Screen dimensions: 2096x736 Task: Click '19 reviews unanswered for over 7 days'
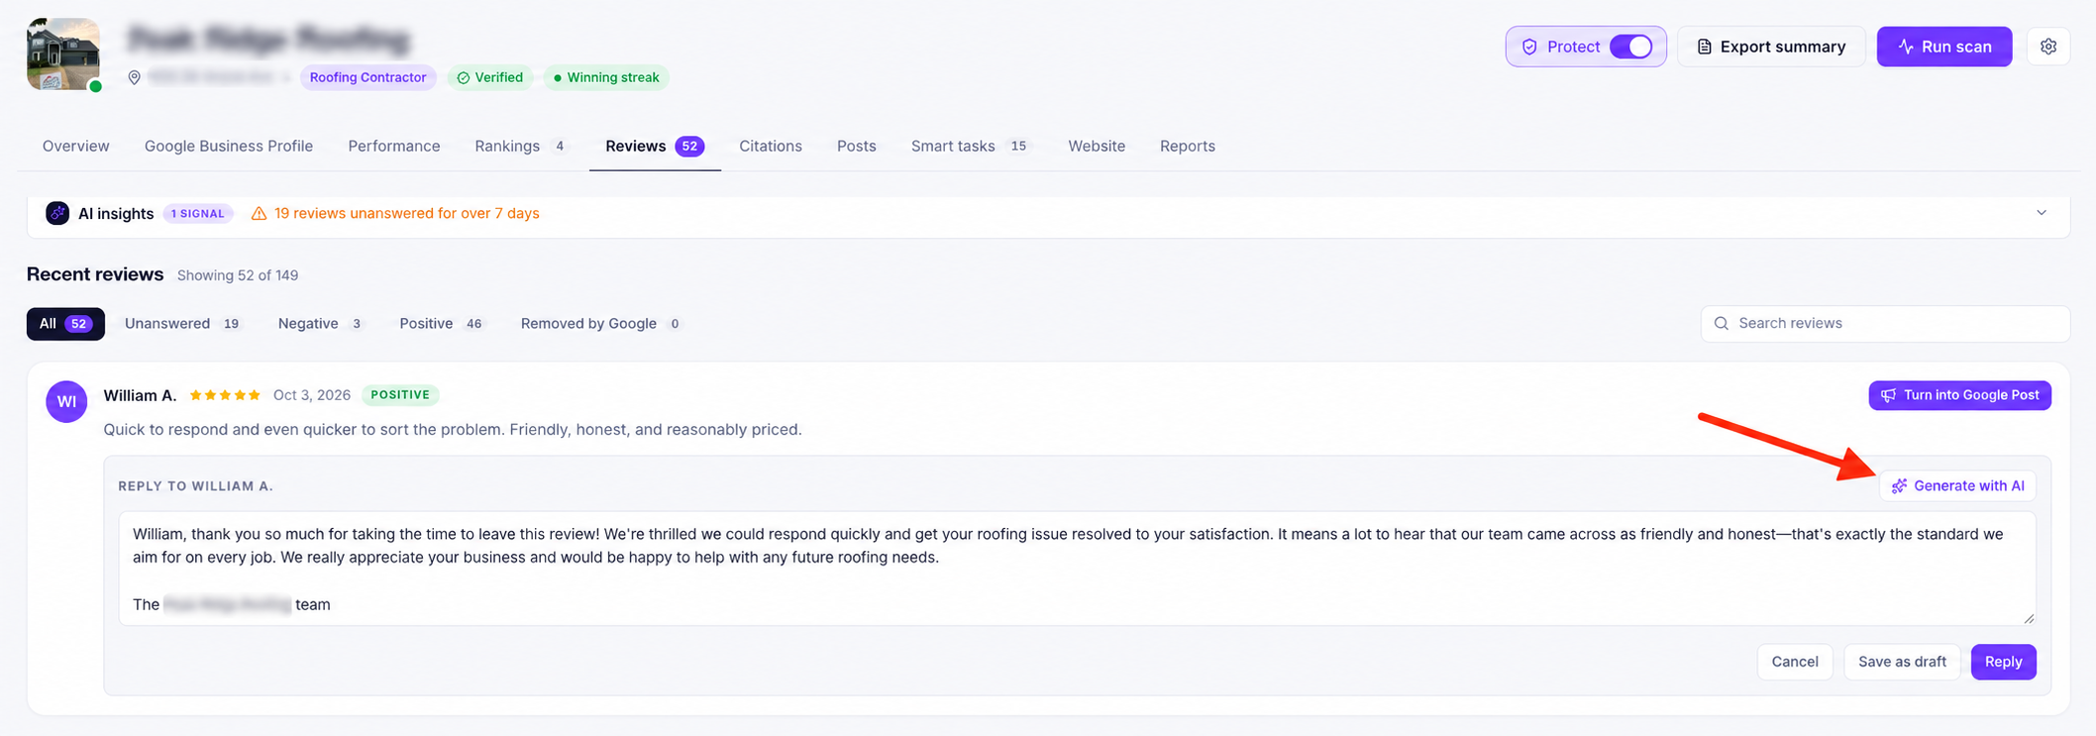pyautogui.click(x=407, y=214)
